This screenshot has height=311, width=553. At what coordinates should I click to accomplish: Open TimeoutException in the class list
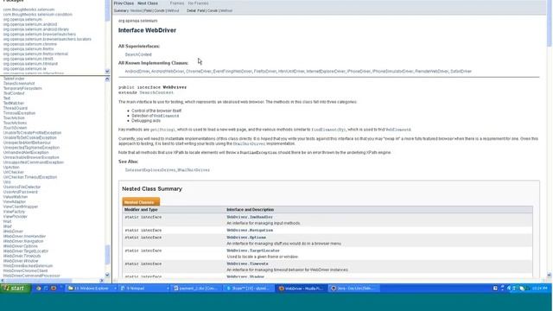19,113
